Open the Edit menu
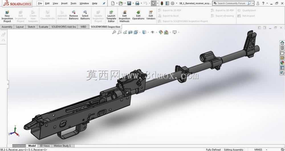Image resolution: width=285 pixels, height=151 pixels. (x=47, y=3)
